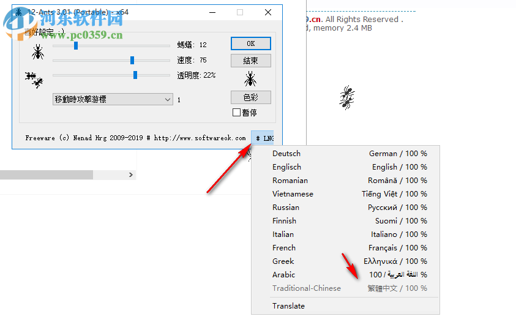Select Traditional-Chinese menu item
The width and height of the screenshot is (516, 330).
coord(346,288)
